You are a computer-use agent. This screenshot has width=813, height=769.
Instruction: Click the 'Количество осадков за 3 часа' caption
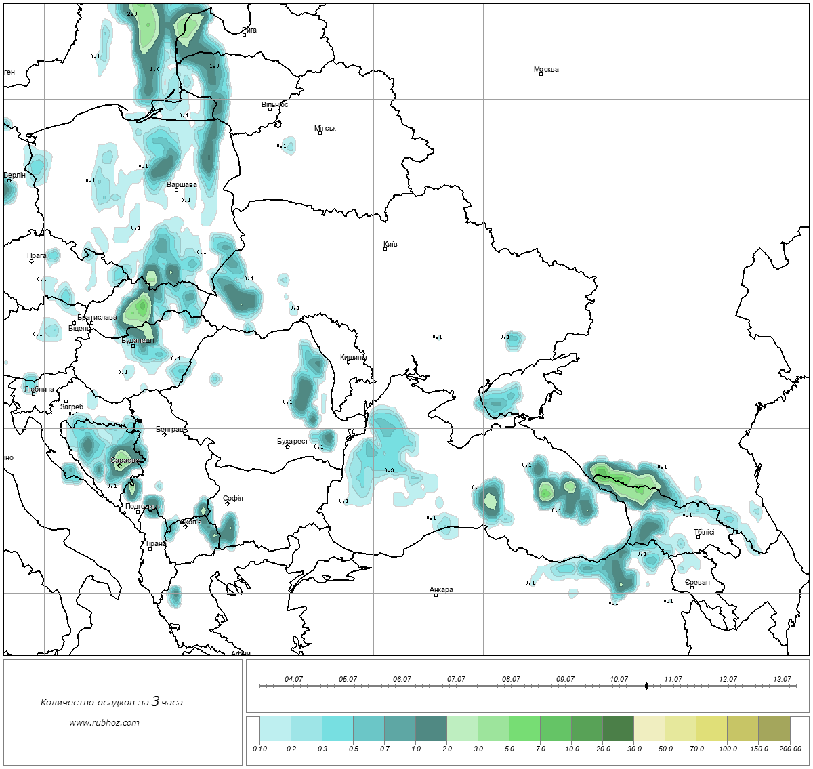coord(111,702)
